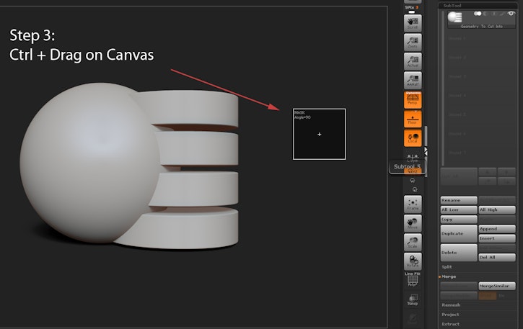Activate the Zoom canvas tool

pos(413,42)
